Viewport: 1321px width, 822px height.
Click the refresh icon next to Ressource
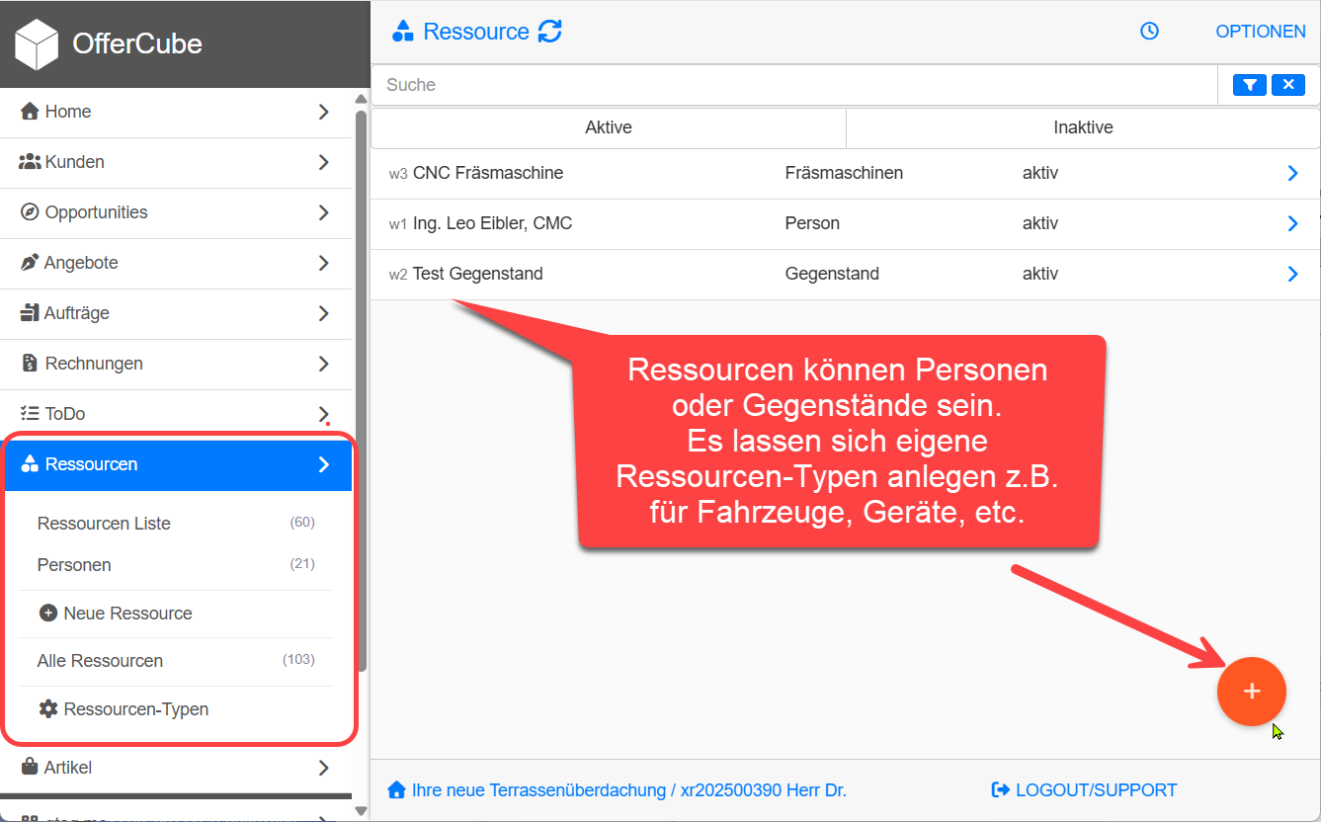550,32
